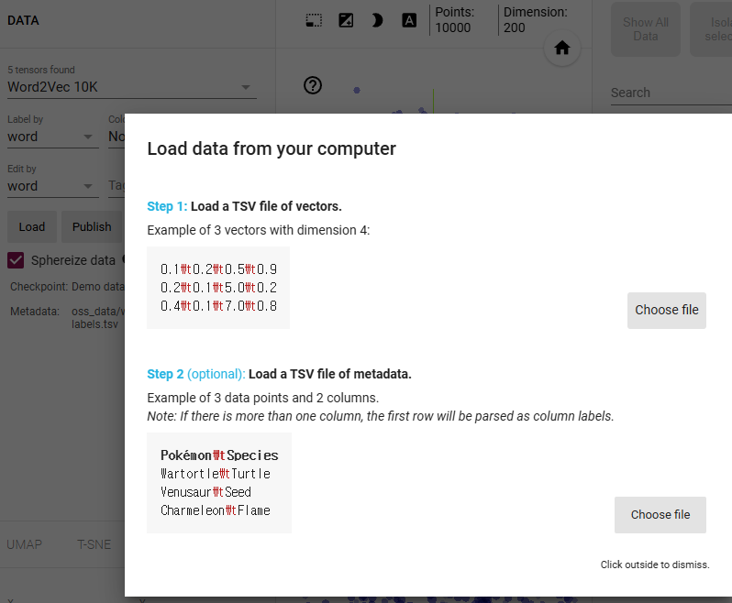Toggle night mode moon icon
Image resolution: width=732 pixels, height=603 pixels.
(377, 20)
